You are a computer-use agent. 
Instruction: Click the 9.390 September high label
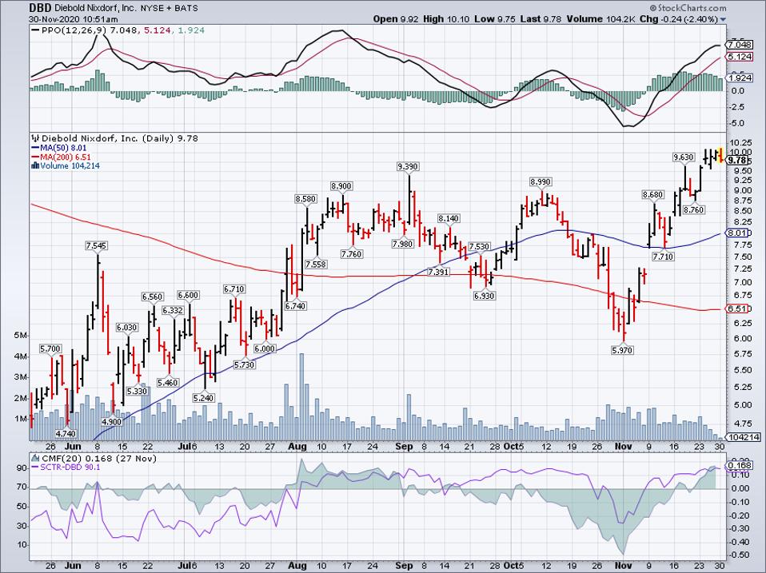(408, 166)
